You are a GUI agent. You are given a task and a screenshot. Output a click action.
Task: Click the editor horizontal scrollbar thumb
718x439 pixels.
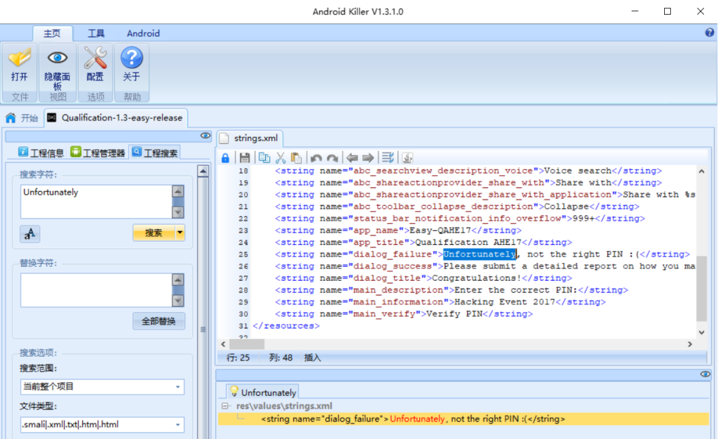[x=247, y=344]
